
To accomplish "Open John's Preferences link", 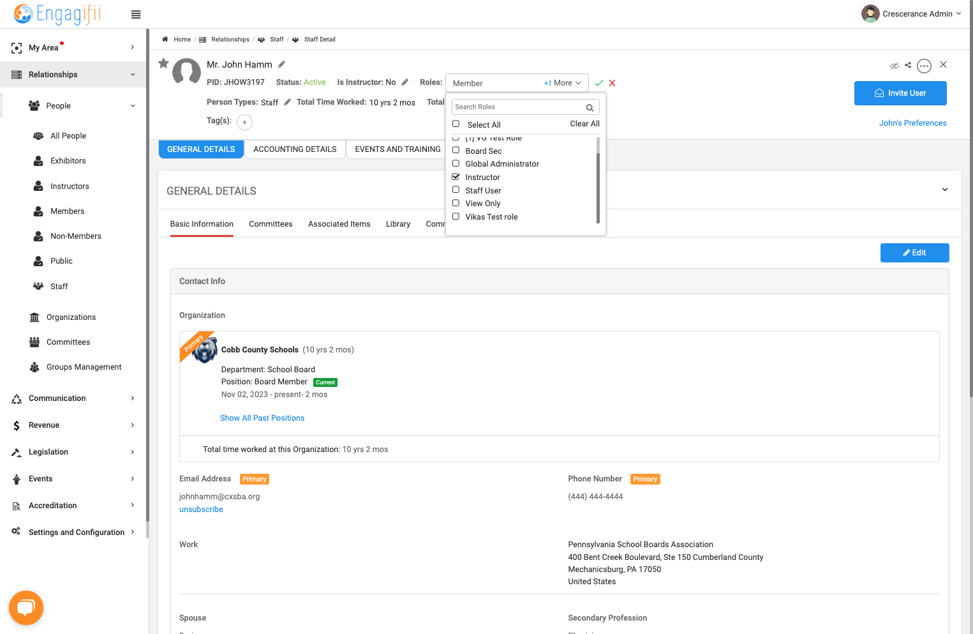I will pos(912,123).
